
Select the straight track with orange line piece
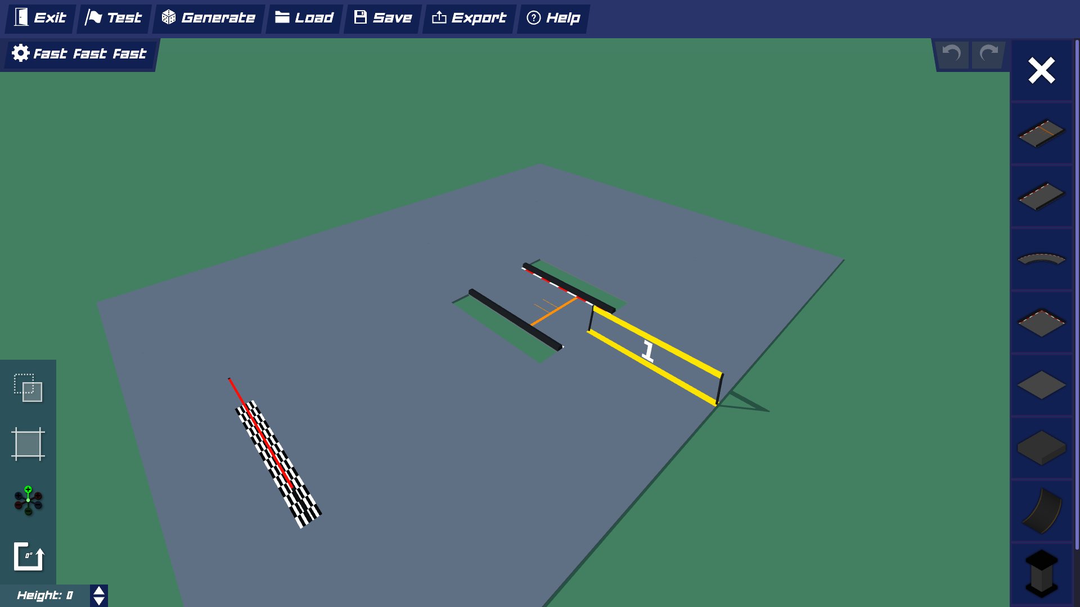pos(1041,133)
